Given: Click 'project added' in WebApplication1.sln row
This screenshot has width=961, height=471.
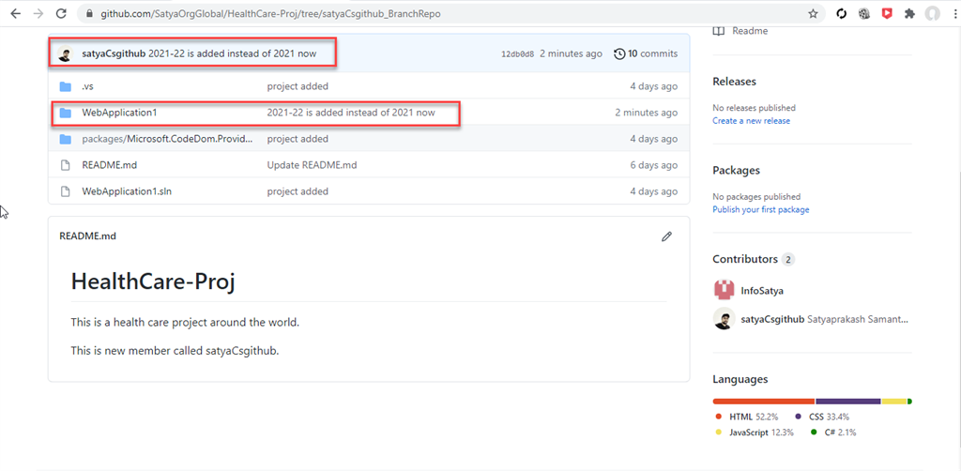Looking at the screenshot, I should (297, 191).
